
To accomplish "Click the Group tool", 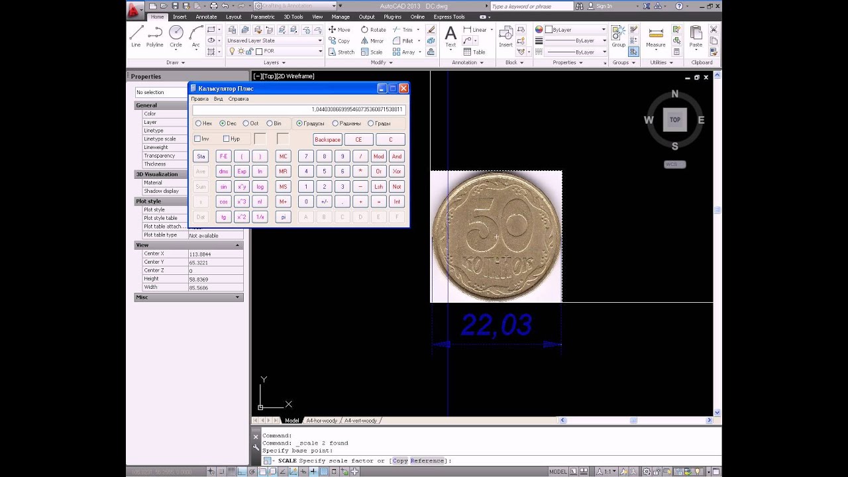I will point(618,36).
